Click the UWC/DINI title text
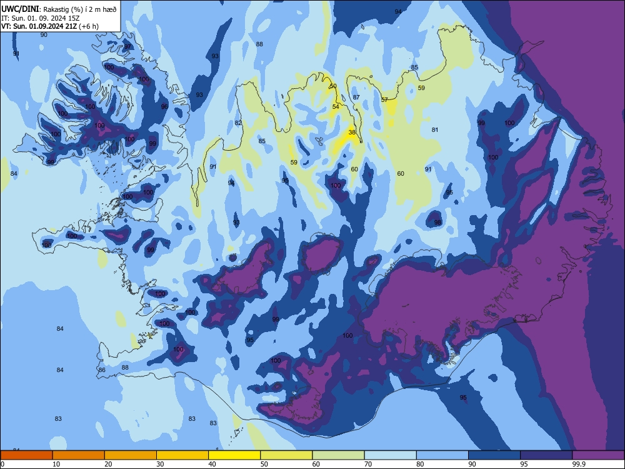 [20, 9]
